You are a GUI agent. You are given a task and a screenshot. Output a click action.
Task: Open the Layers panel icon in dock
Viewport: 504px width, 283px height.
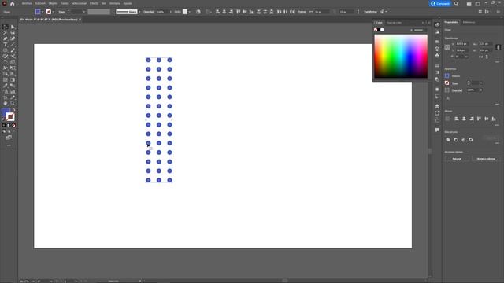click(x=437, y=106)
